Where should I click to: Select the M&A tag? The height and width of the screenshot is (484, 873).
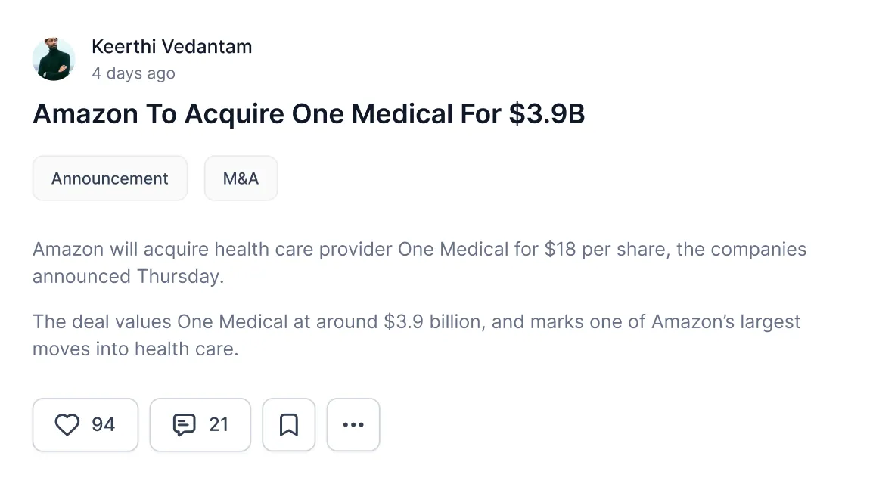(241, 178)
